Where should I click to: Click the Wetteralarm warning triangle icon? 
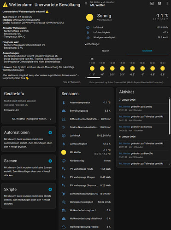click(x=5, y=5)
